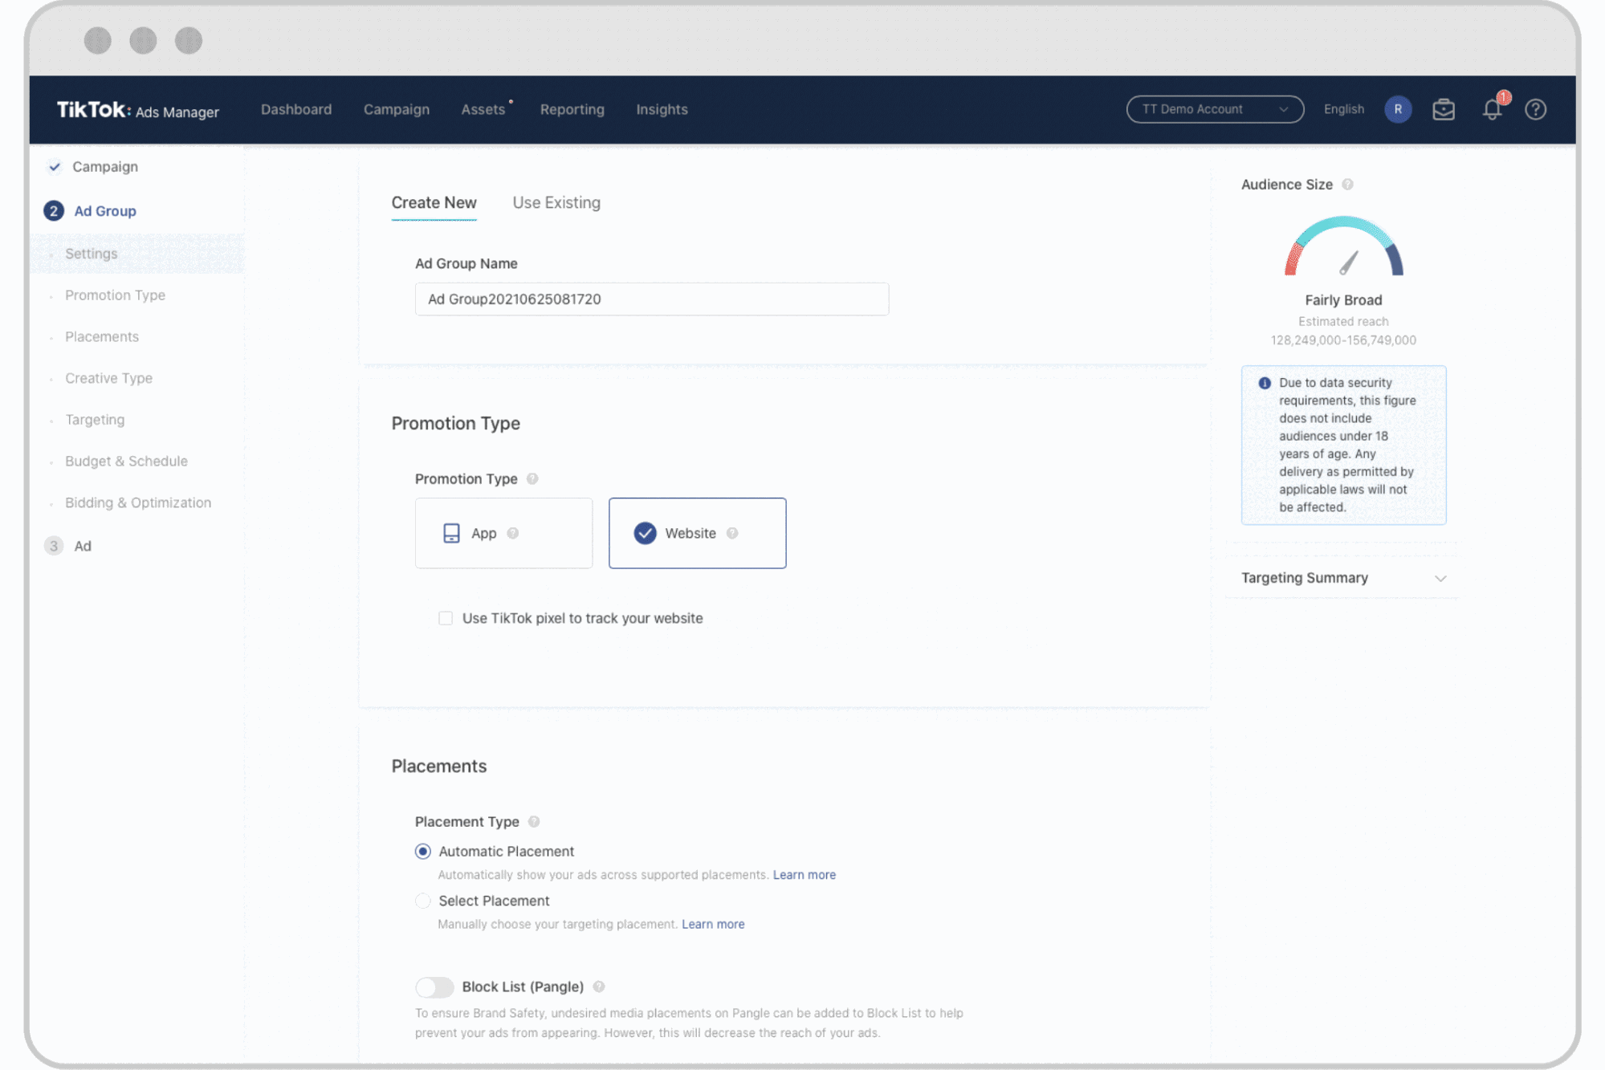The width and height of the screenshot is (1605, 1070).
Task: Click help icon next to Block List (Pangle)
Action: click(x=599, y=987)
